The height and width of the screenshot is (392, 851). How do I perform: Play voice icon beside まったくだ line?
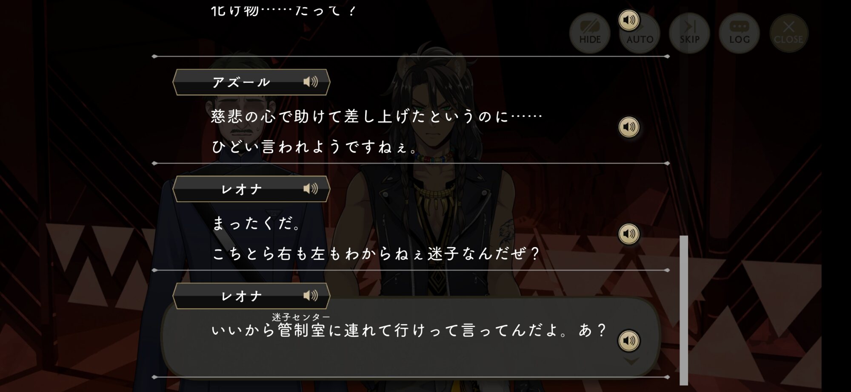629,234
